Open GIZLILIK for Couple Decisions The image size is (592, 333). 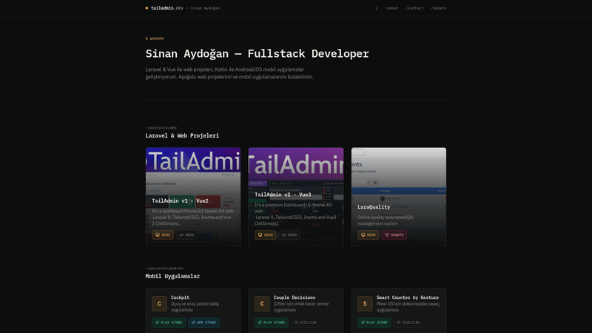(305, 323)
